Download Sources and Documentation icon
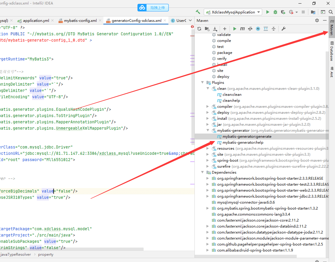The image size is (335, 262). (x=215, y=29)
